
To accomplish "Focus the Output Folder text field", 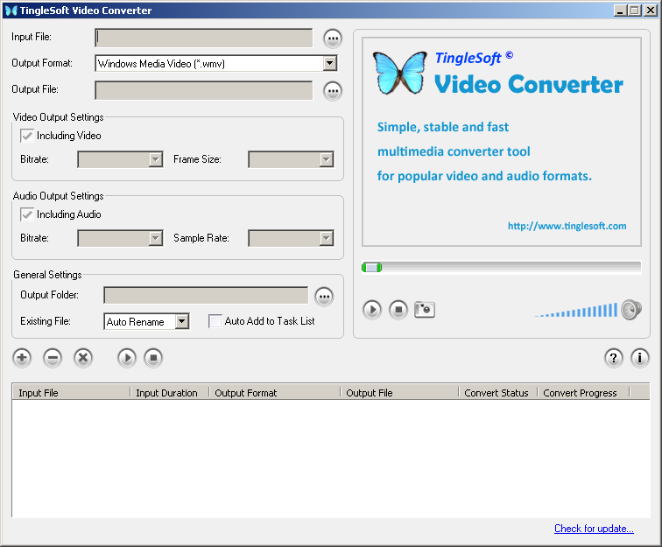I will pos(206,296).
